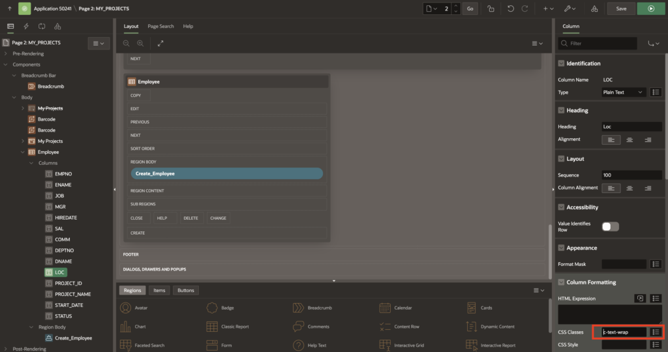
Task: Open the Type dropdown for column
Action: click(624, 92)
